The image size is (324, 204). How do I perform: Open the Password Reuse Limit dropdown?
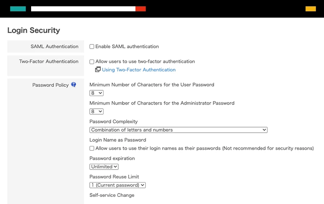click(x=117, y=185)
